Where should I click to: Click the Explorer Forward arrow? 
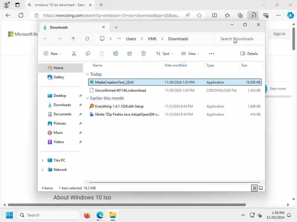(59, 39)
